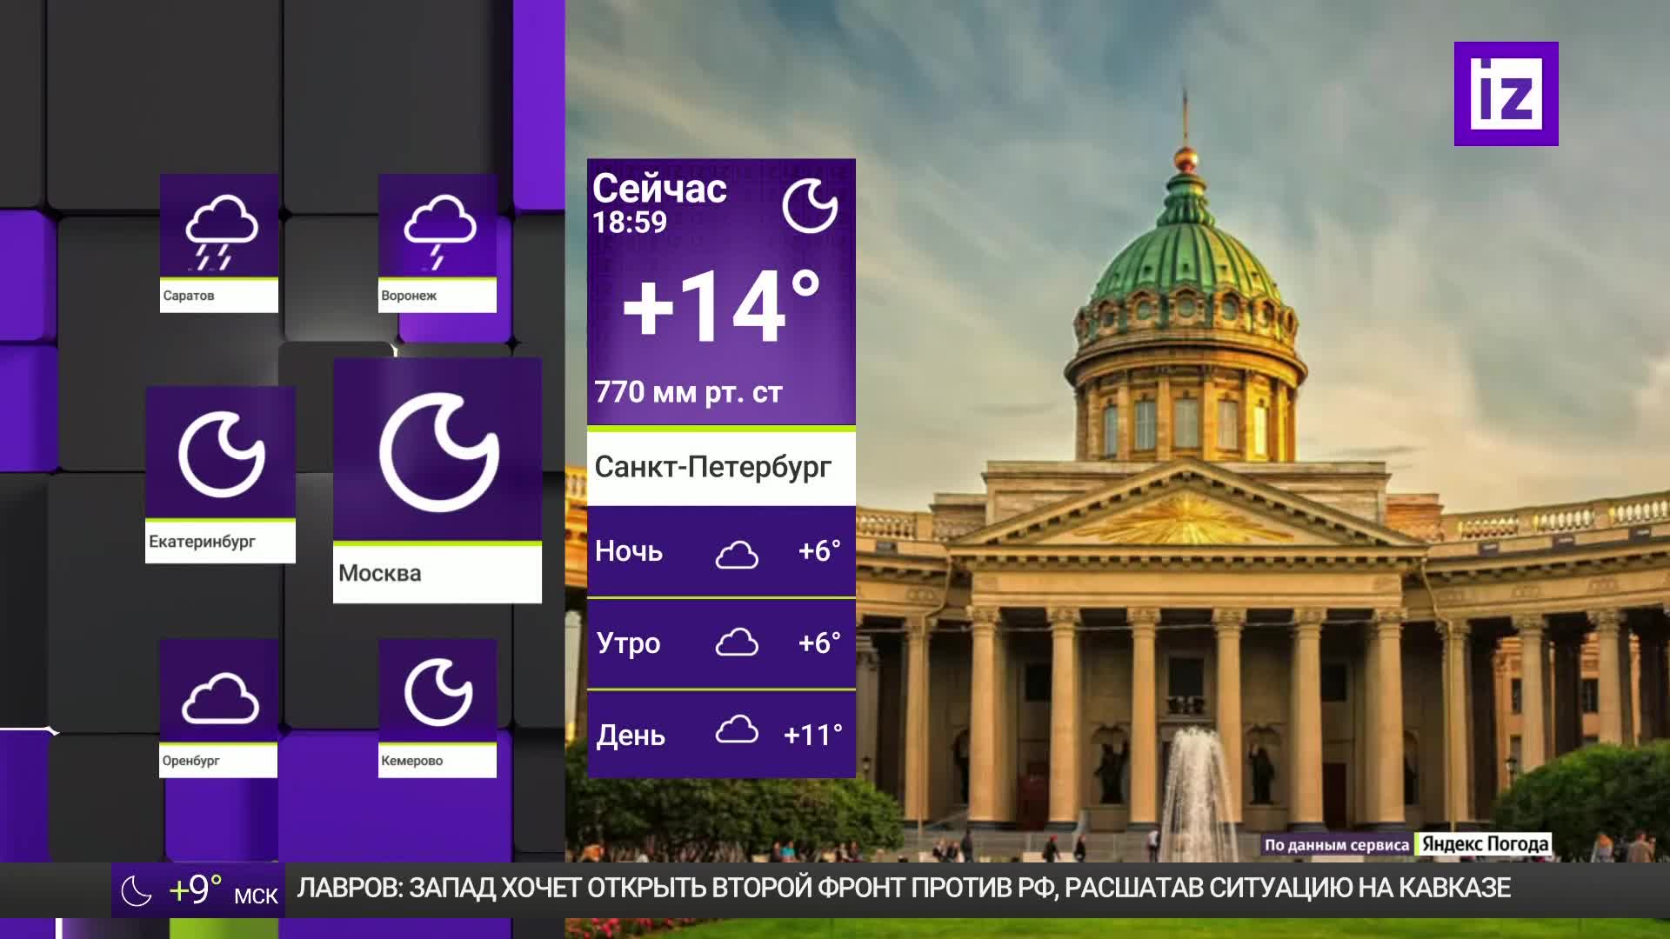This screenshot has width=1670, height=939.
Task: Click the moon icon in the bottom ticker
Action: [x=137, y=891]
